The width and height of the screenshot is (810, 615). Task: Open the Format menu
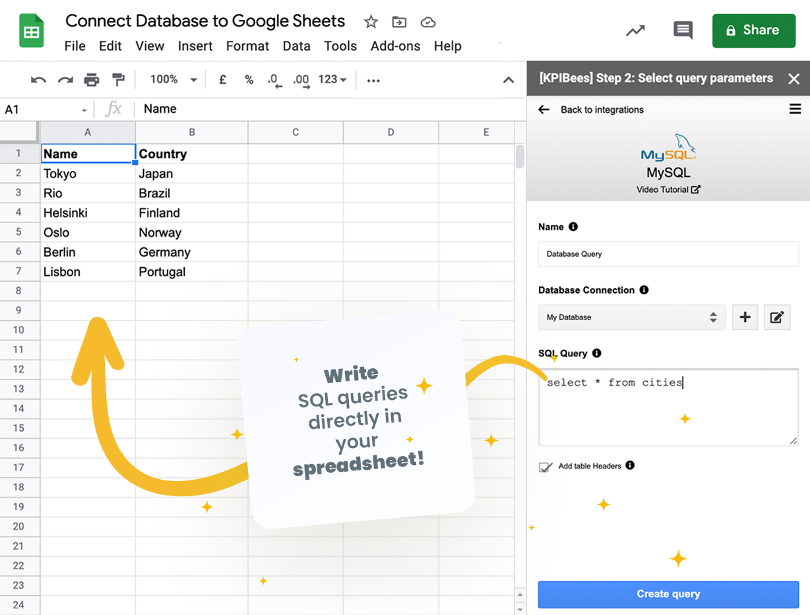pos(247,46)
